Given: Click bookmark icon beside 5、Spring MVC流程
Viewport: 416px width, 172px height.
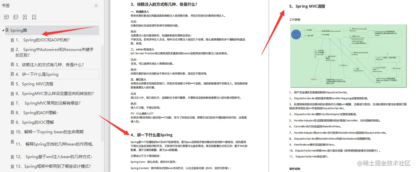Looking at the screenshot, I should [x=12, y=84].
